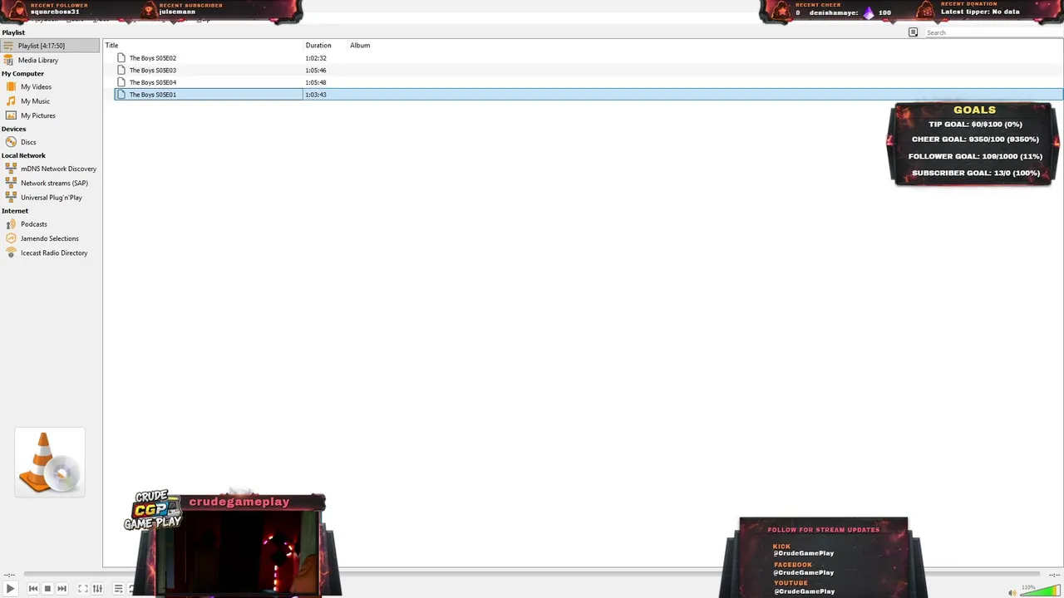
Task: Click the 1:05:48 duration cell
Action: (x=316, y=82)
